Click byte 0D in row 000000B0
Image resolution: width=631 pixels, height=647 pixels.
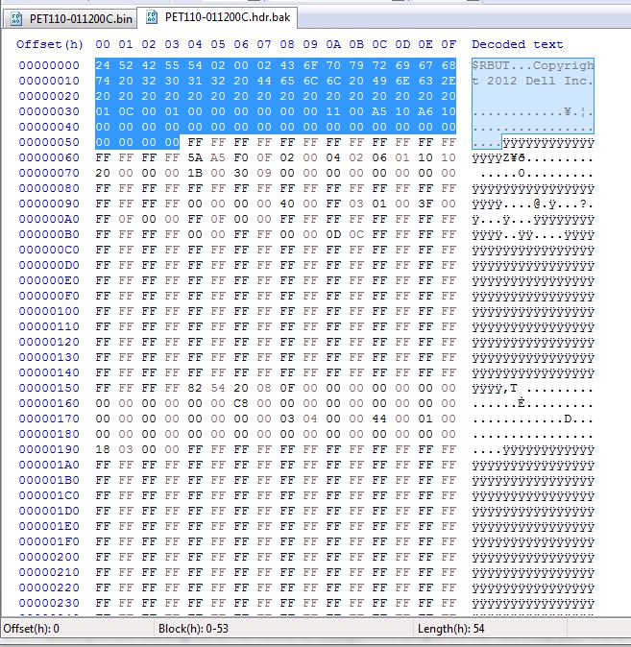click(x=333, y=234)
